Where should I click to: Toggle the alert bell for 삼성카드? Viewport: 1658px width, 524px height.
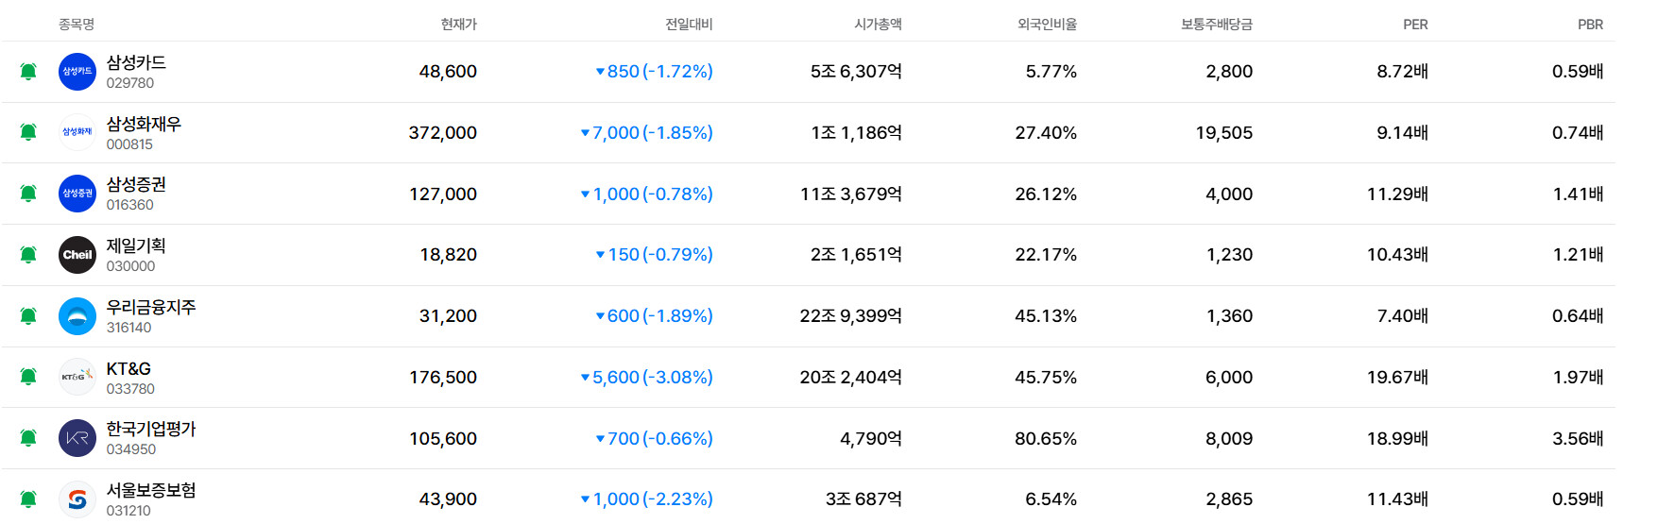[28, 72]
